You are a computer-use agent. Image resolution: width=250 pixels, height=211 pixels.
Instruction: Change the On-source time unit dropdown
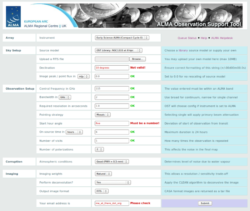tap(74, 132)
